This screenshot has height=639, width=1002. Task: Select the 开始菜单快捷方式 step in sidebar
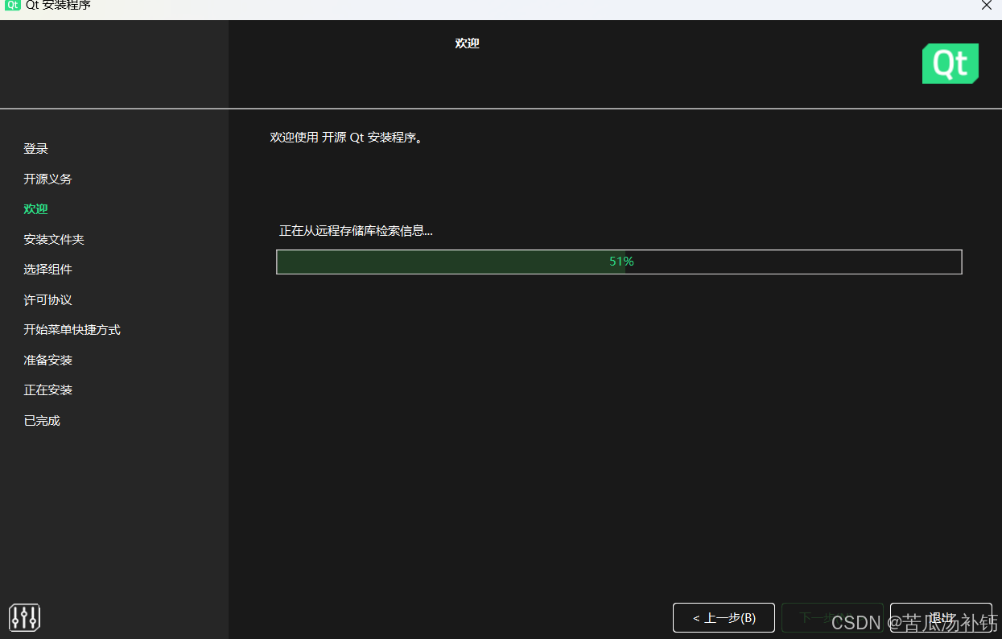click(72, 330)
